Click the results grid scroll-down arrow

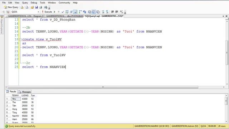tap(226, 122)
